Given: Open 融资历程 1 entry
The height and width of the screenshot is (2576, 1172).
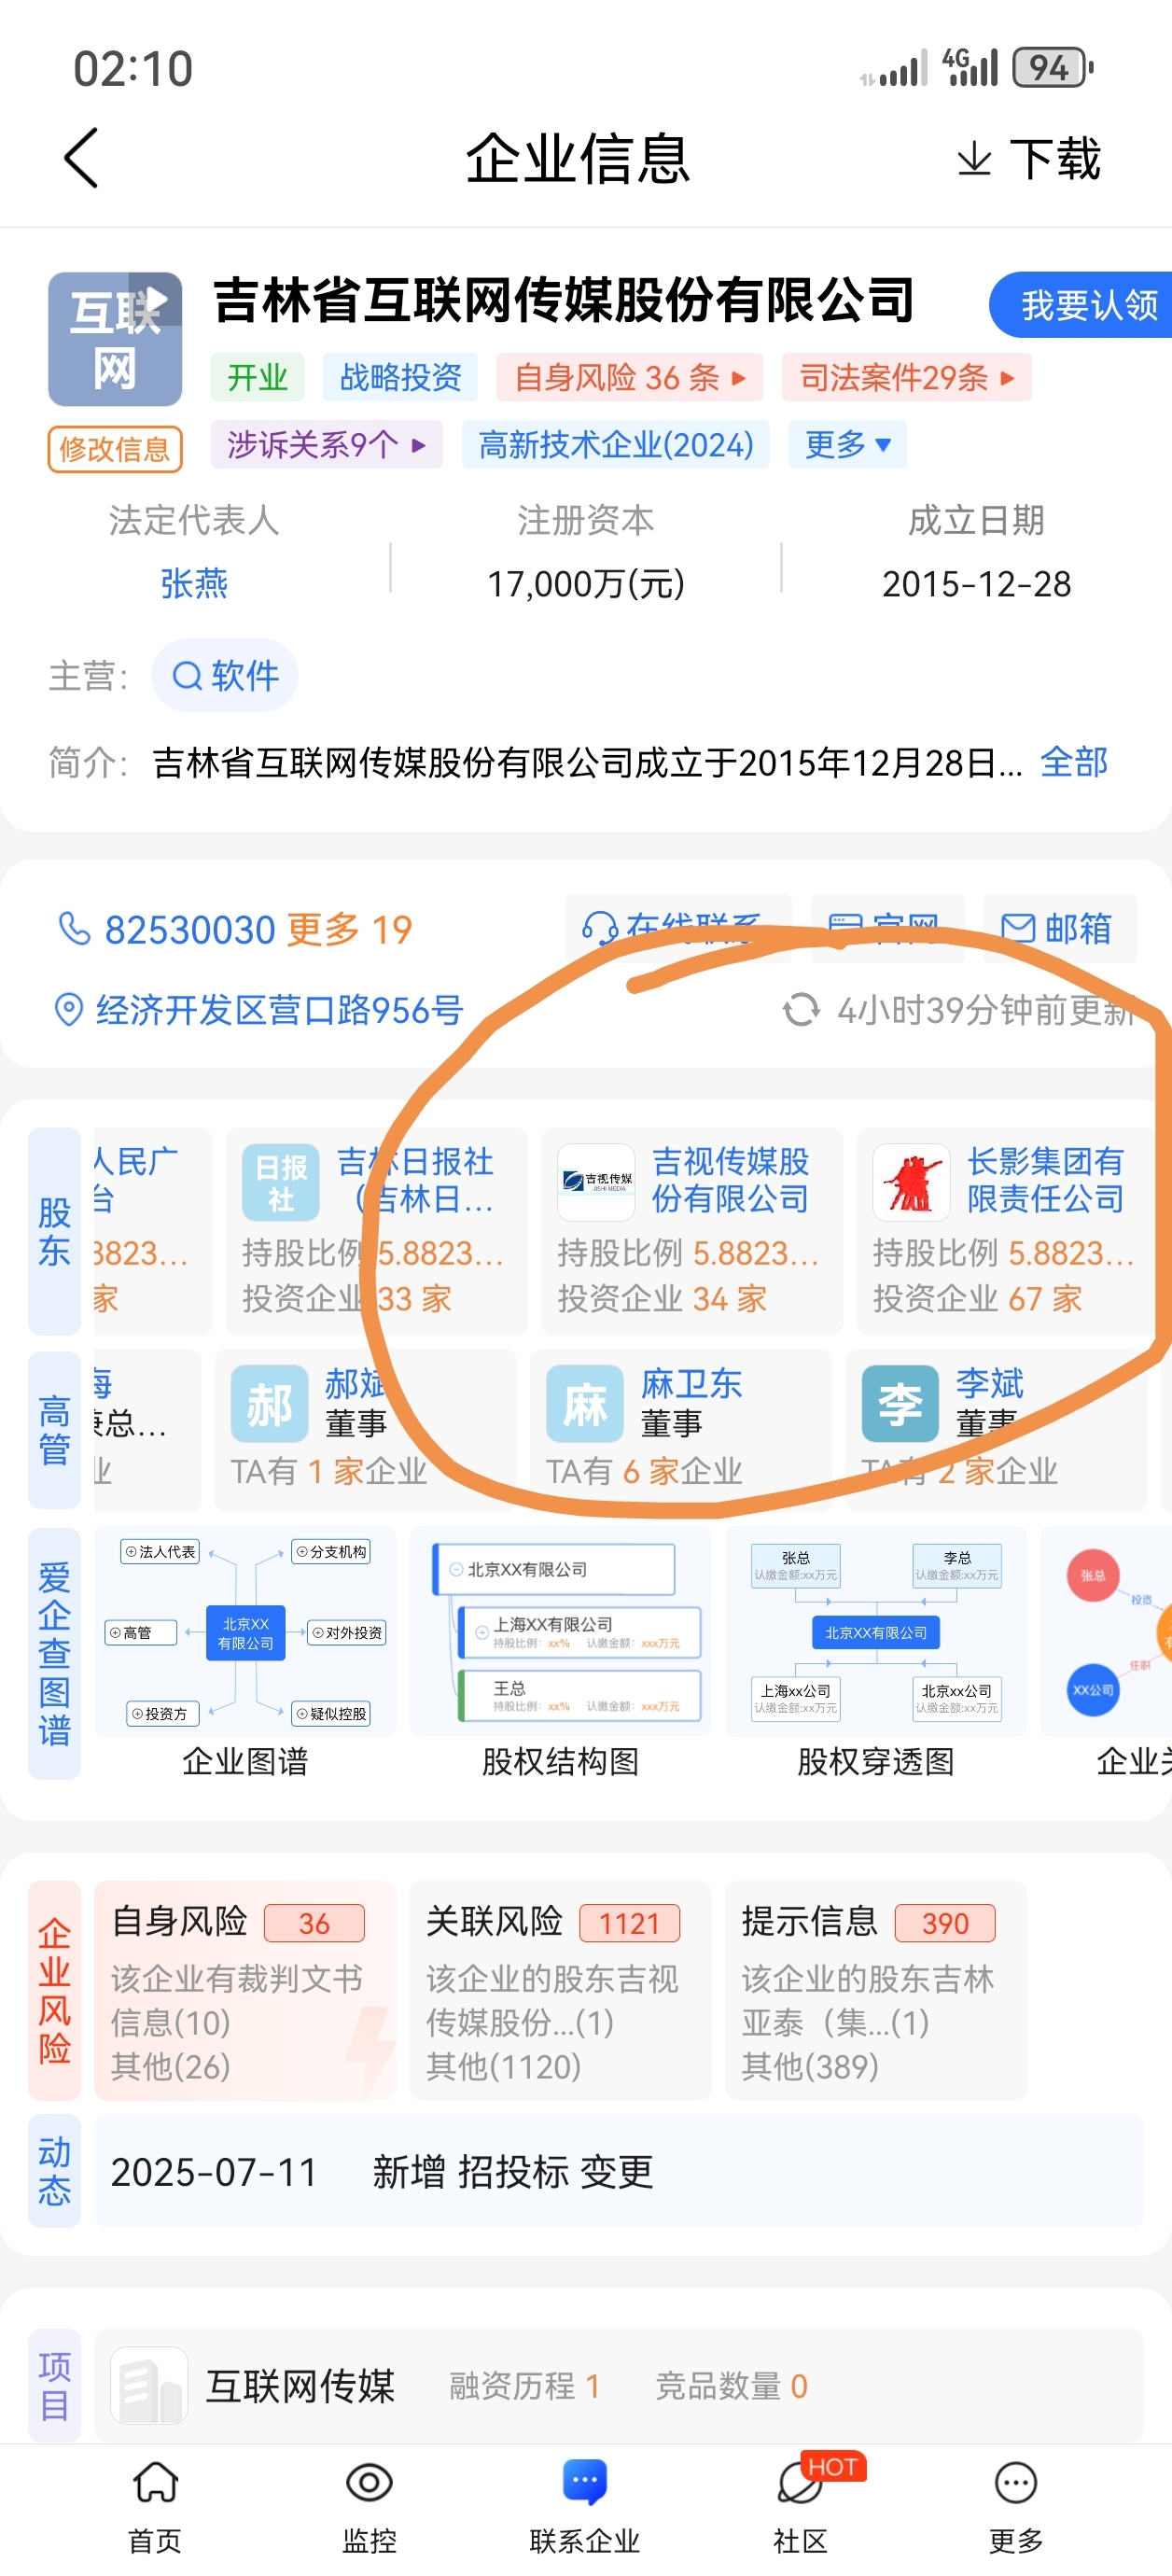Looking at the screenshot, I should click(525, 2387).
